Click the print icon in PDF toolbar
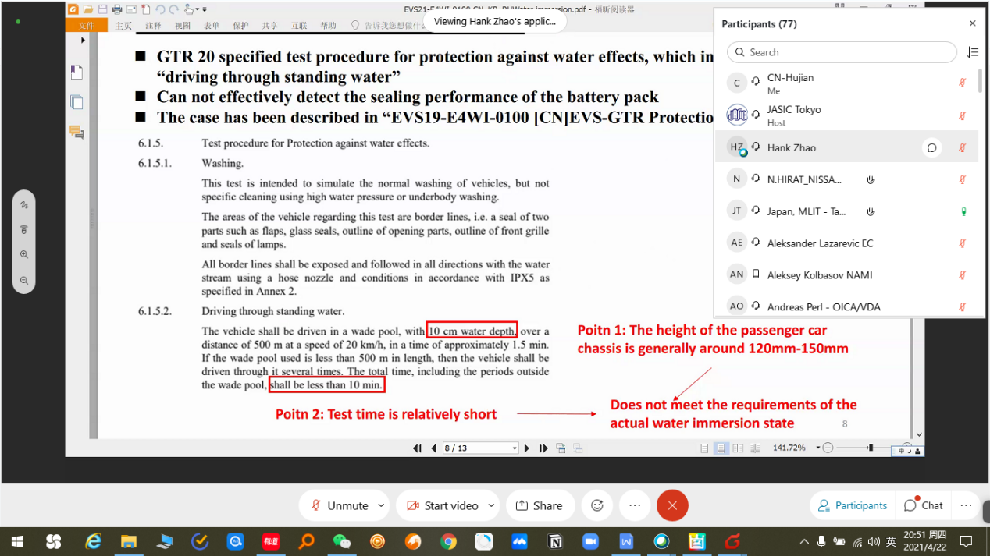This screenshot has height=556, width=990. tap(117, 9)
